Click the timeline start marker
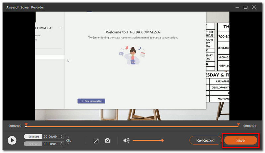The height and width of the screenshot is (153, 265). click(26, 125)
